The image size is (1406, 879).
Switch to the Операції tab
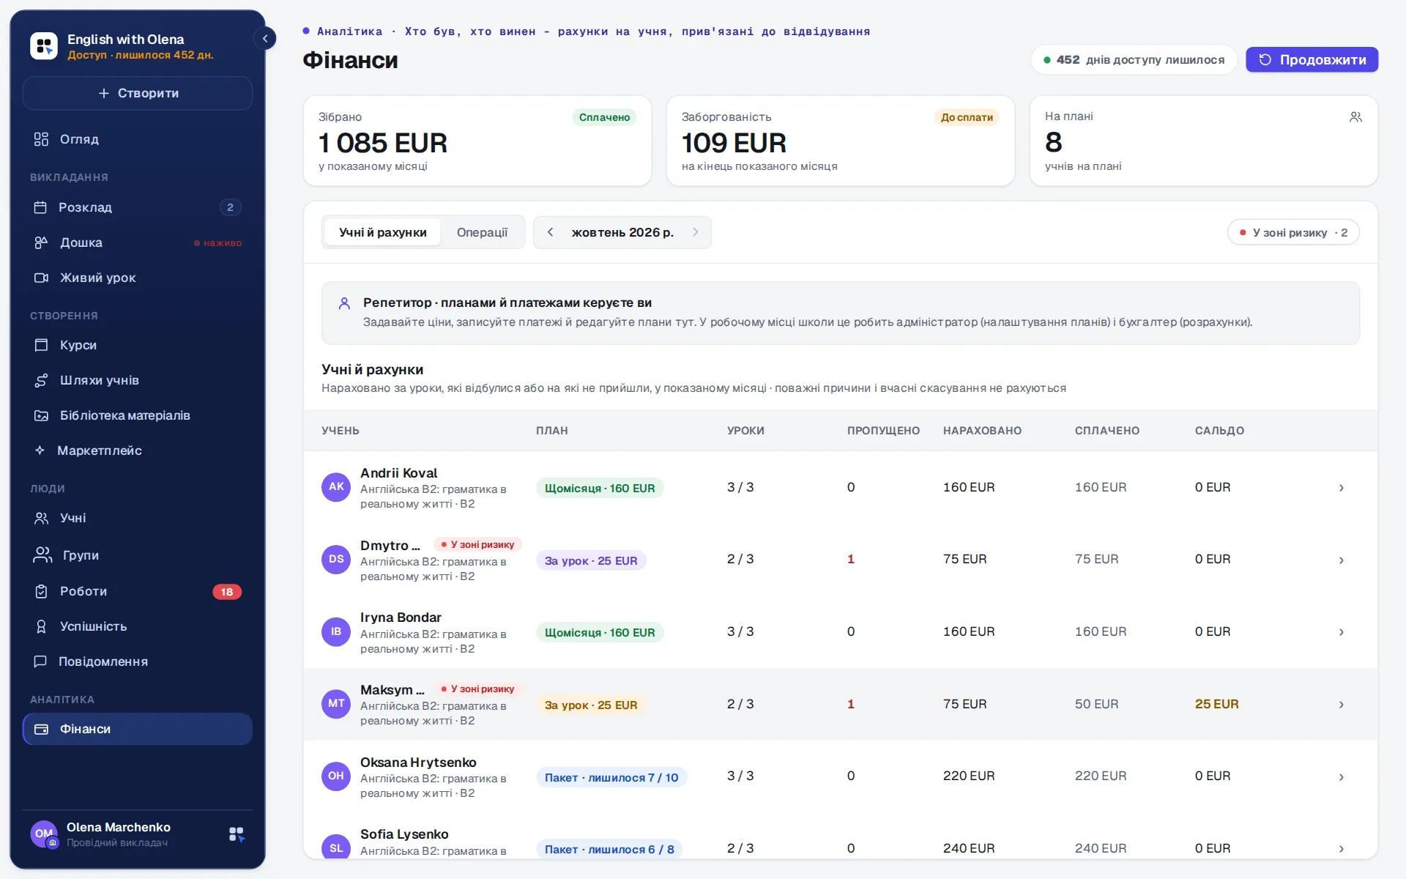(x=482, y=232)
